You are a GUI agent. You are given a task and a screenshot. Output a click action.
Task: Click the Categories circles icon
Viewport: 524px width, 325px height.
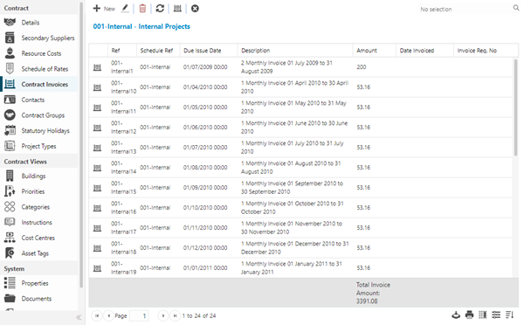(x=10, y=207)
